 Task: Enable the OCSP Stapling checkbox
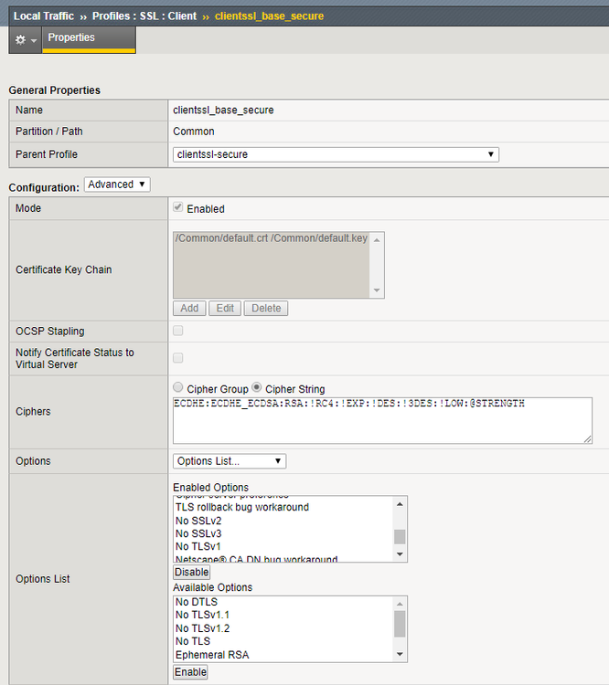[178, 331]
